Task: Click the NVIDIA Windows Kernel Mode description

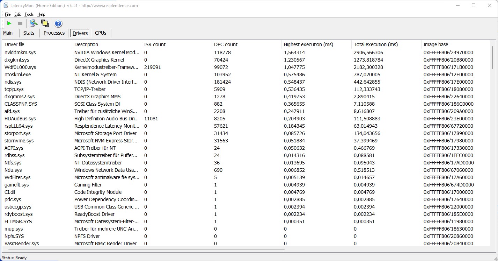Action: 107,52
